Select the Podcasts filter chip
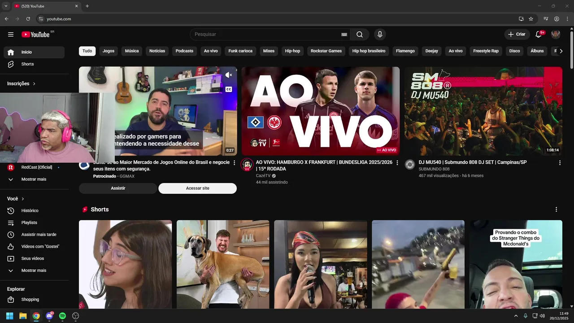 (x=184, y=51)
